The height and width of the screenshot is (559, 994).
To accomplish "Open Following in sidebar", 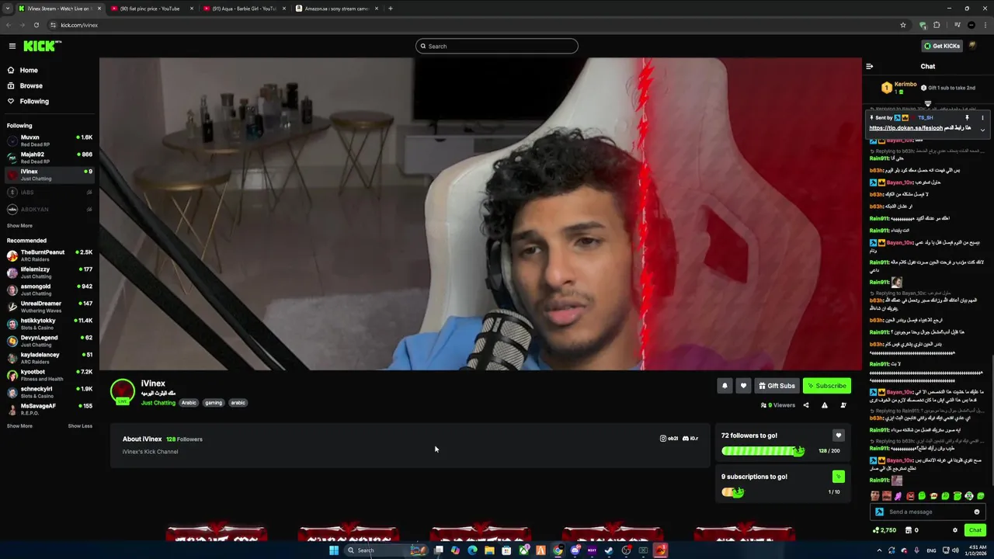I will coord(34,101).
